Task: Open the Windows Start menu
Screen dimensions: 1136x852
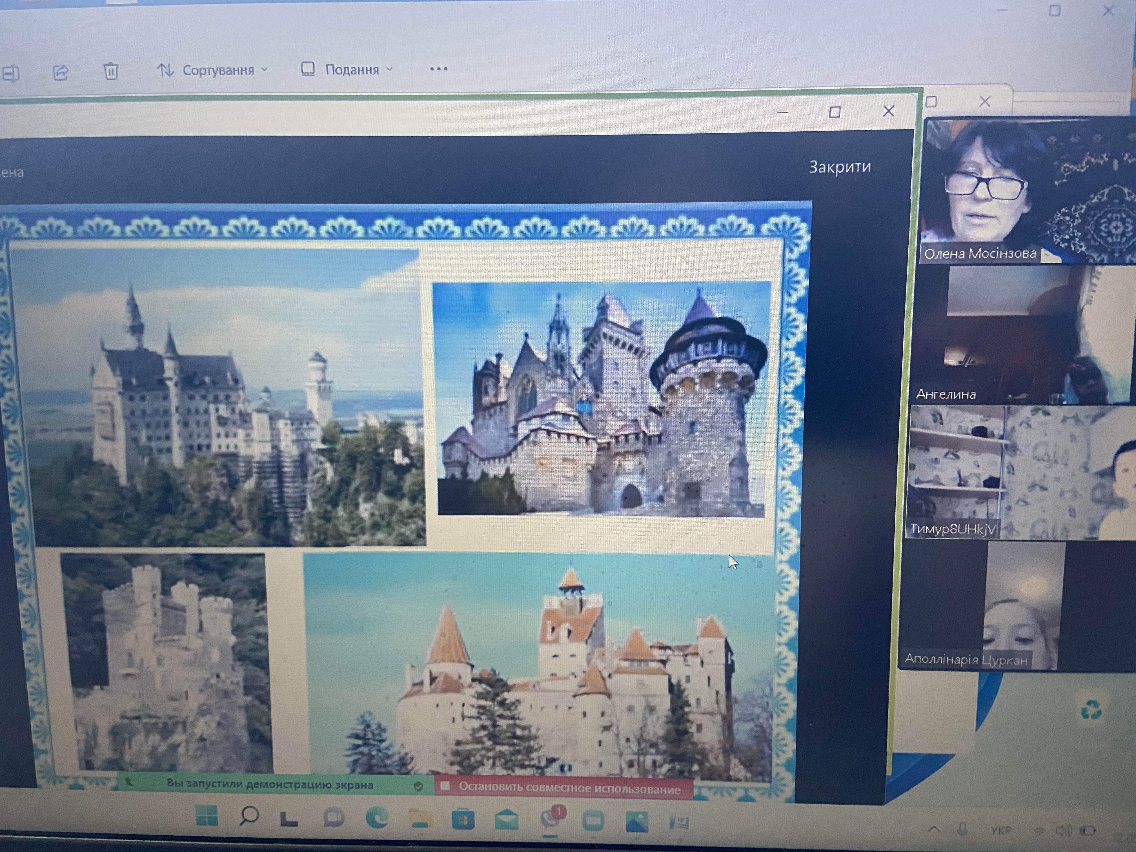Action: (207, 816)
